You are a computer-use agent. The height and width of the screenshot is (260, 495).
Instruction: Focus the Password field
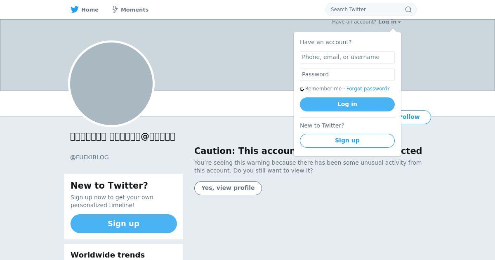coord(347,75)
